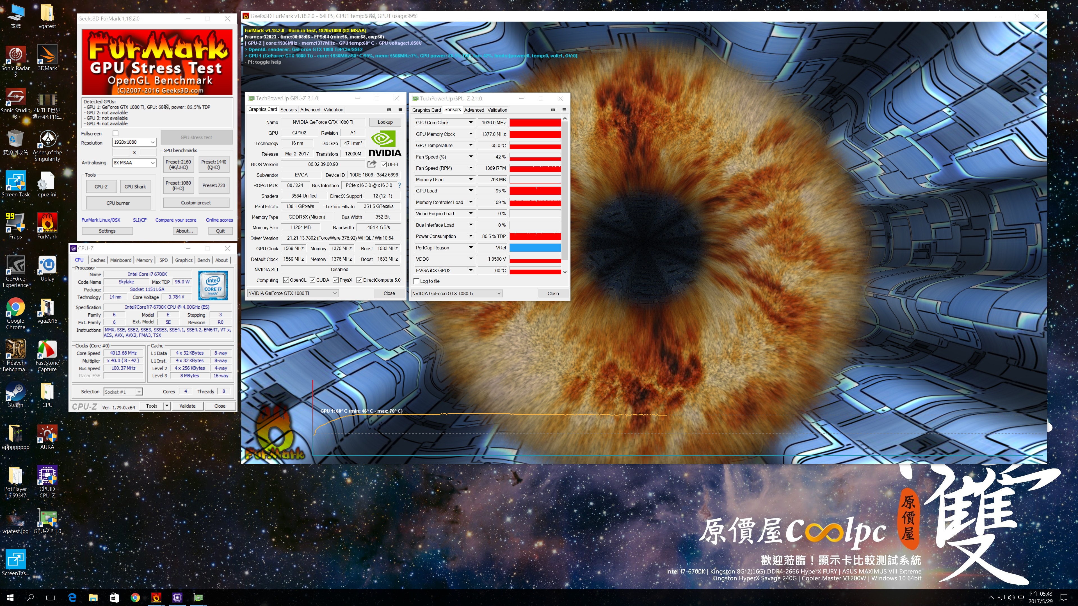
Task: Expand the GPU Temperature sensor dropdown
Action: pyautogui.click(x=471, y=145)
